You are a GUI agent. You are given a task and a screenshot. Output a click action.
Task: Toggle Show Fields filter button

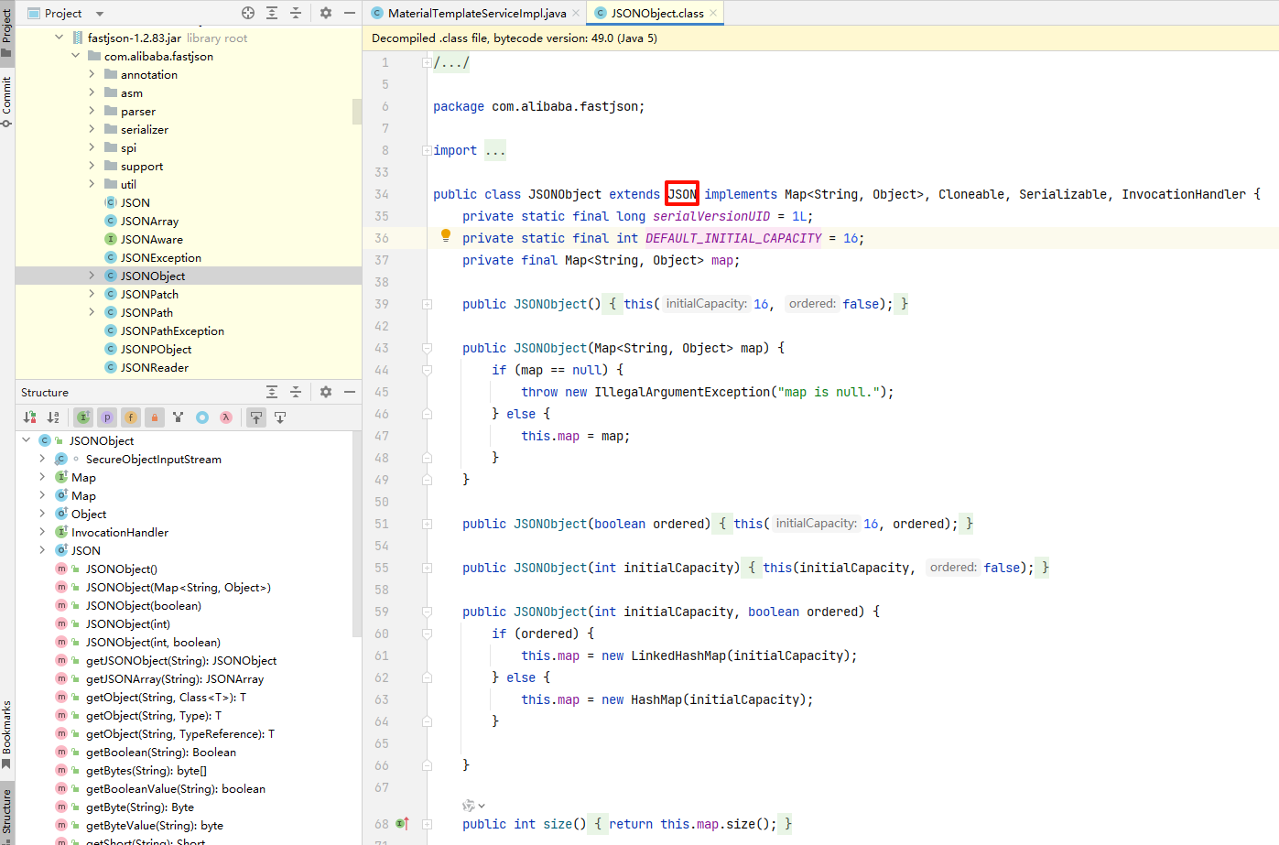pos(131,417)
